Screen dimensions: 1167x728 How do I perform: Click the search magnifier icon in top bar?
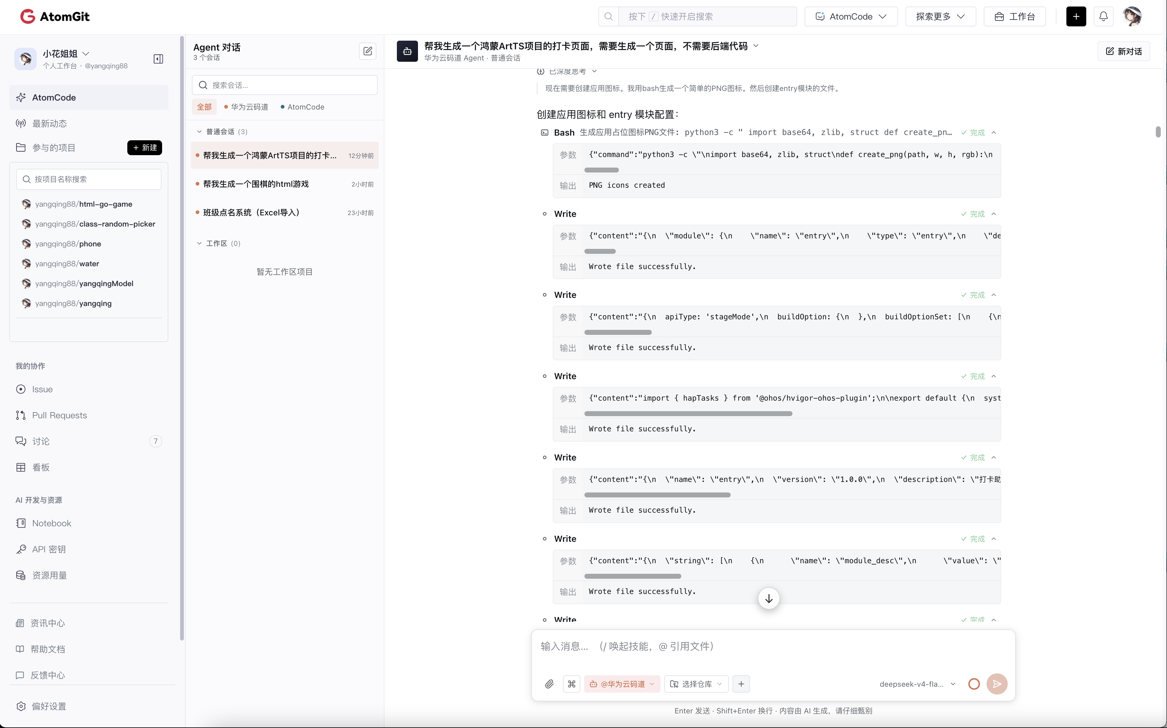point(609,16)
